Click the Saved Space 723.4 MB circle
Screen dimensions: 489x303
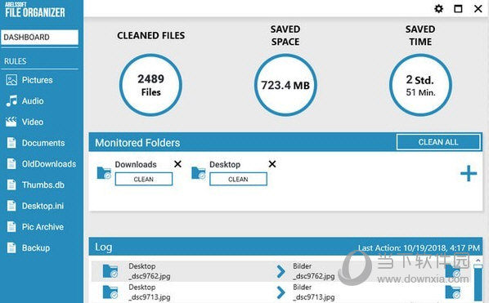285,85
